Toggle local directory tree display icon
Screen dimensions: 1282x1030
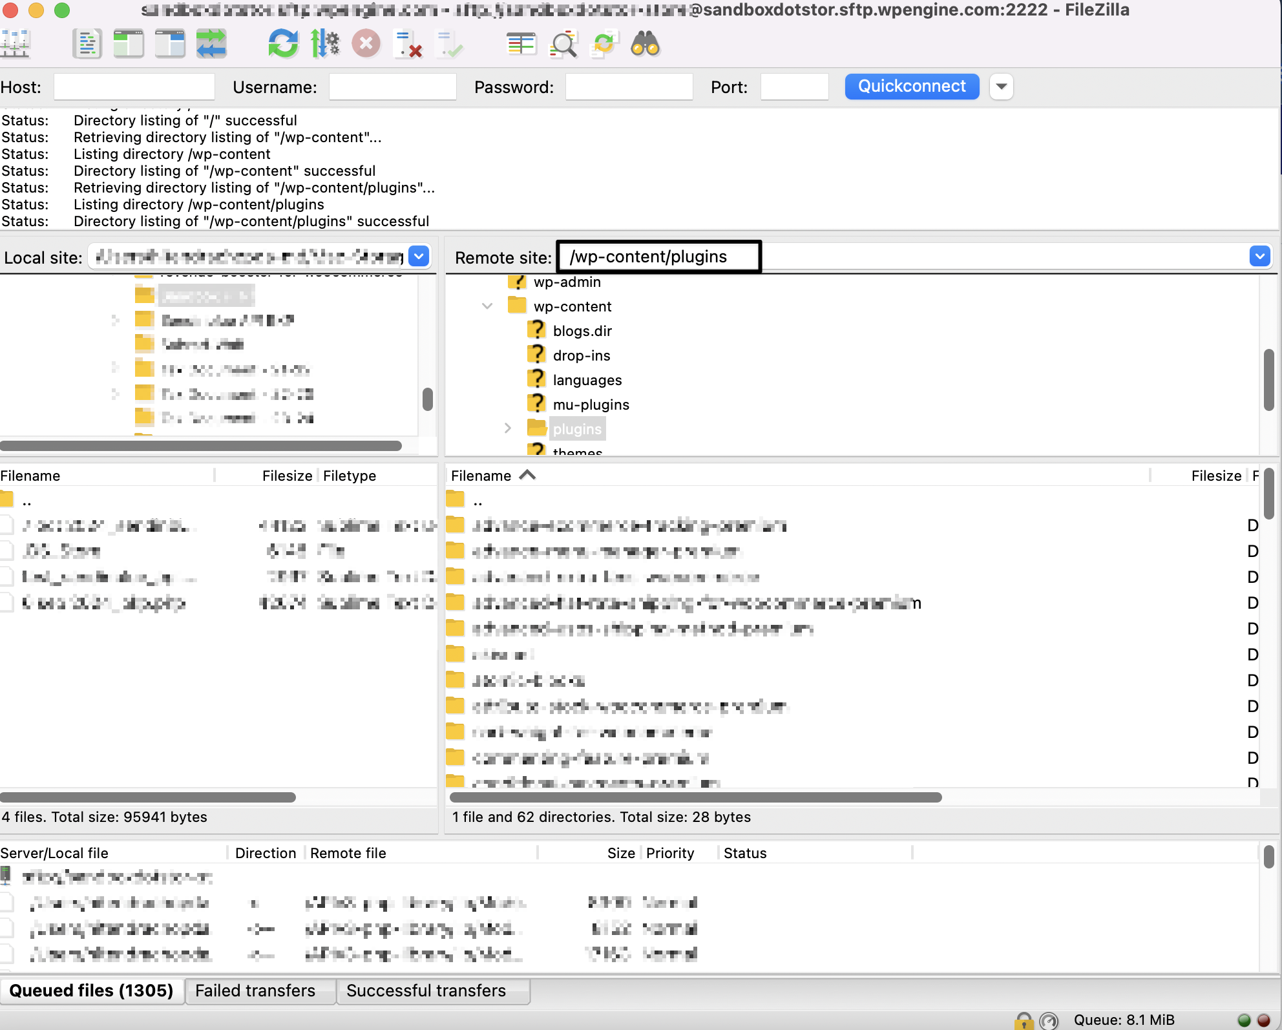[x=129, y=44]
